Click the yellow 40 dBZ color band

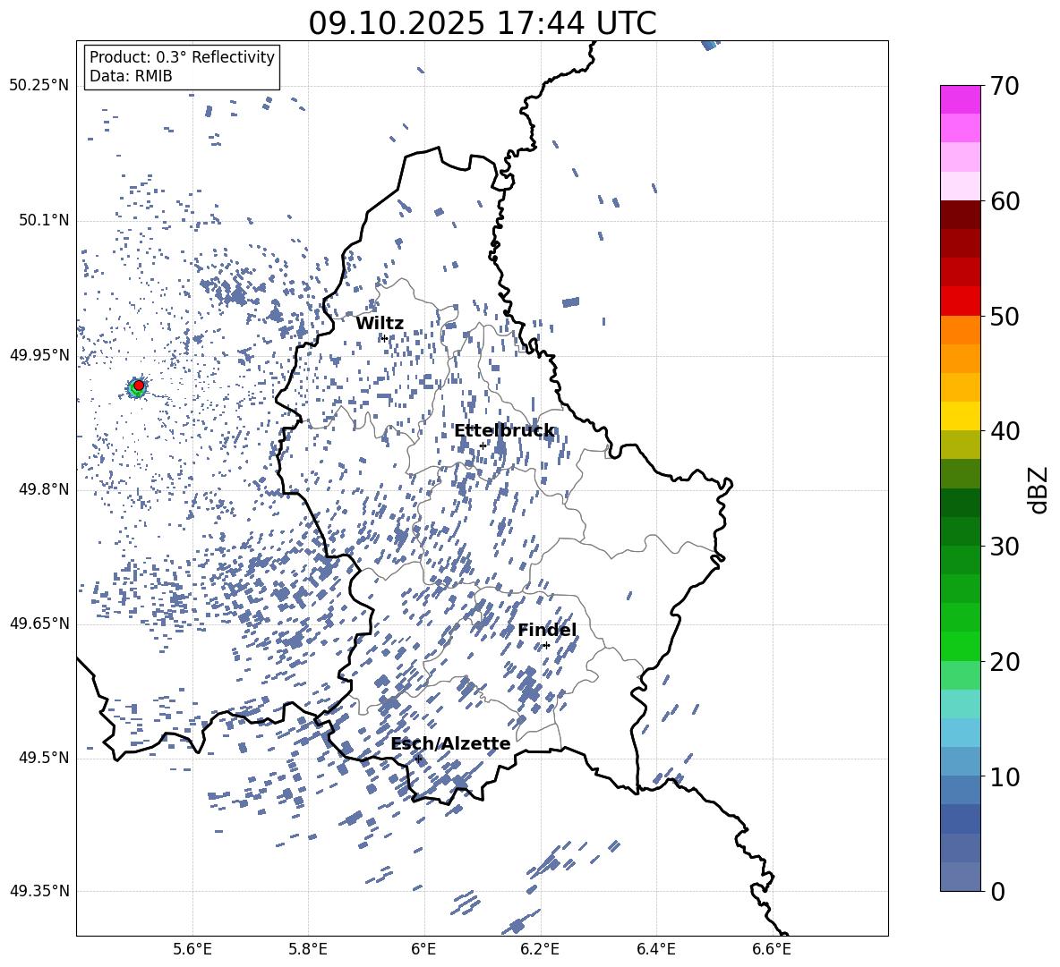(960, 416)
